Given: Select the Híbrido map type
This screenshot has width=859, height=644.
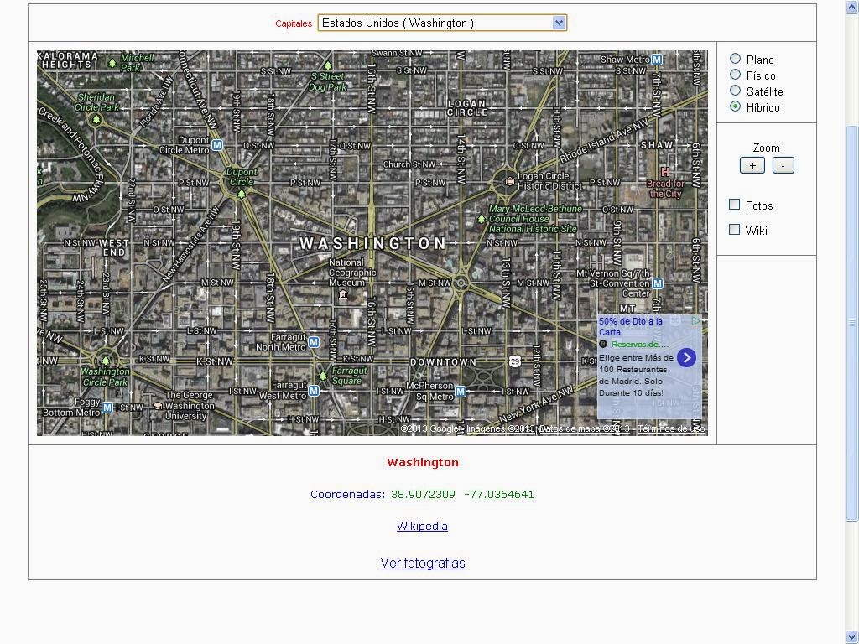Looking at the screenshot, I should click(x=735, y=106).
